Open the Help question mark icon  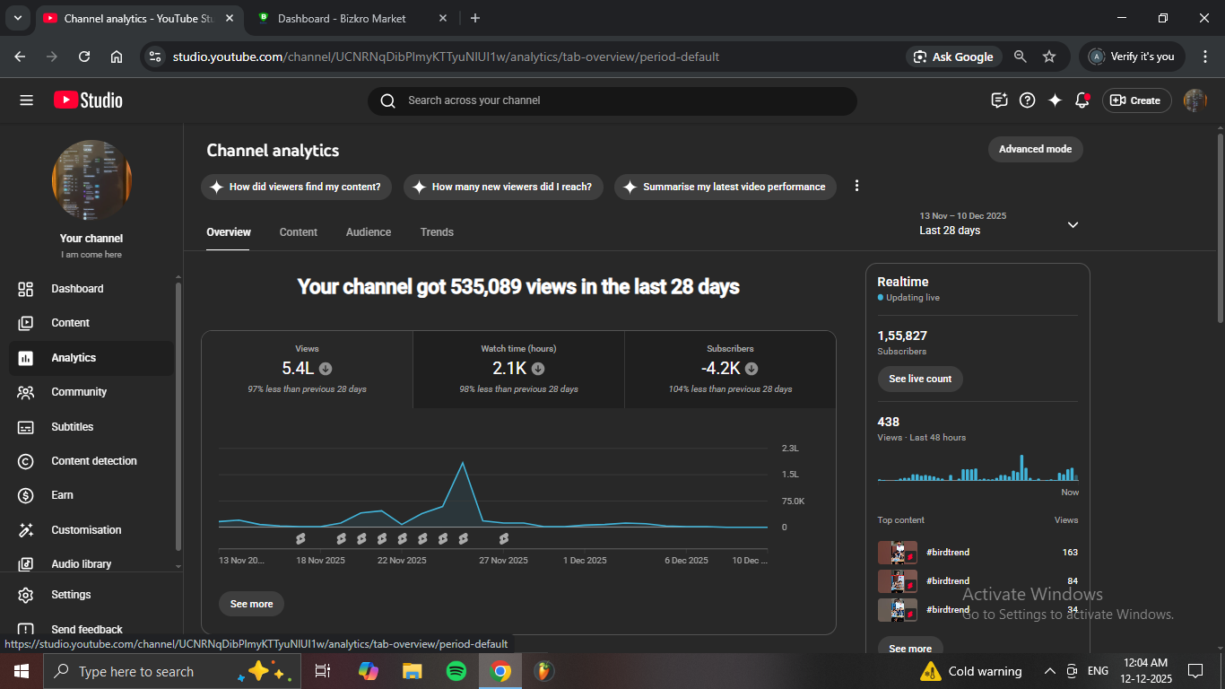pyautogui.click(x=1028, y=100)
